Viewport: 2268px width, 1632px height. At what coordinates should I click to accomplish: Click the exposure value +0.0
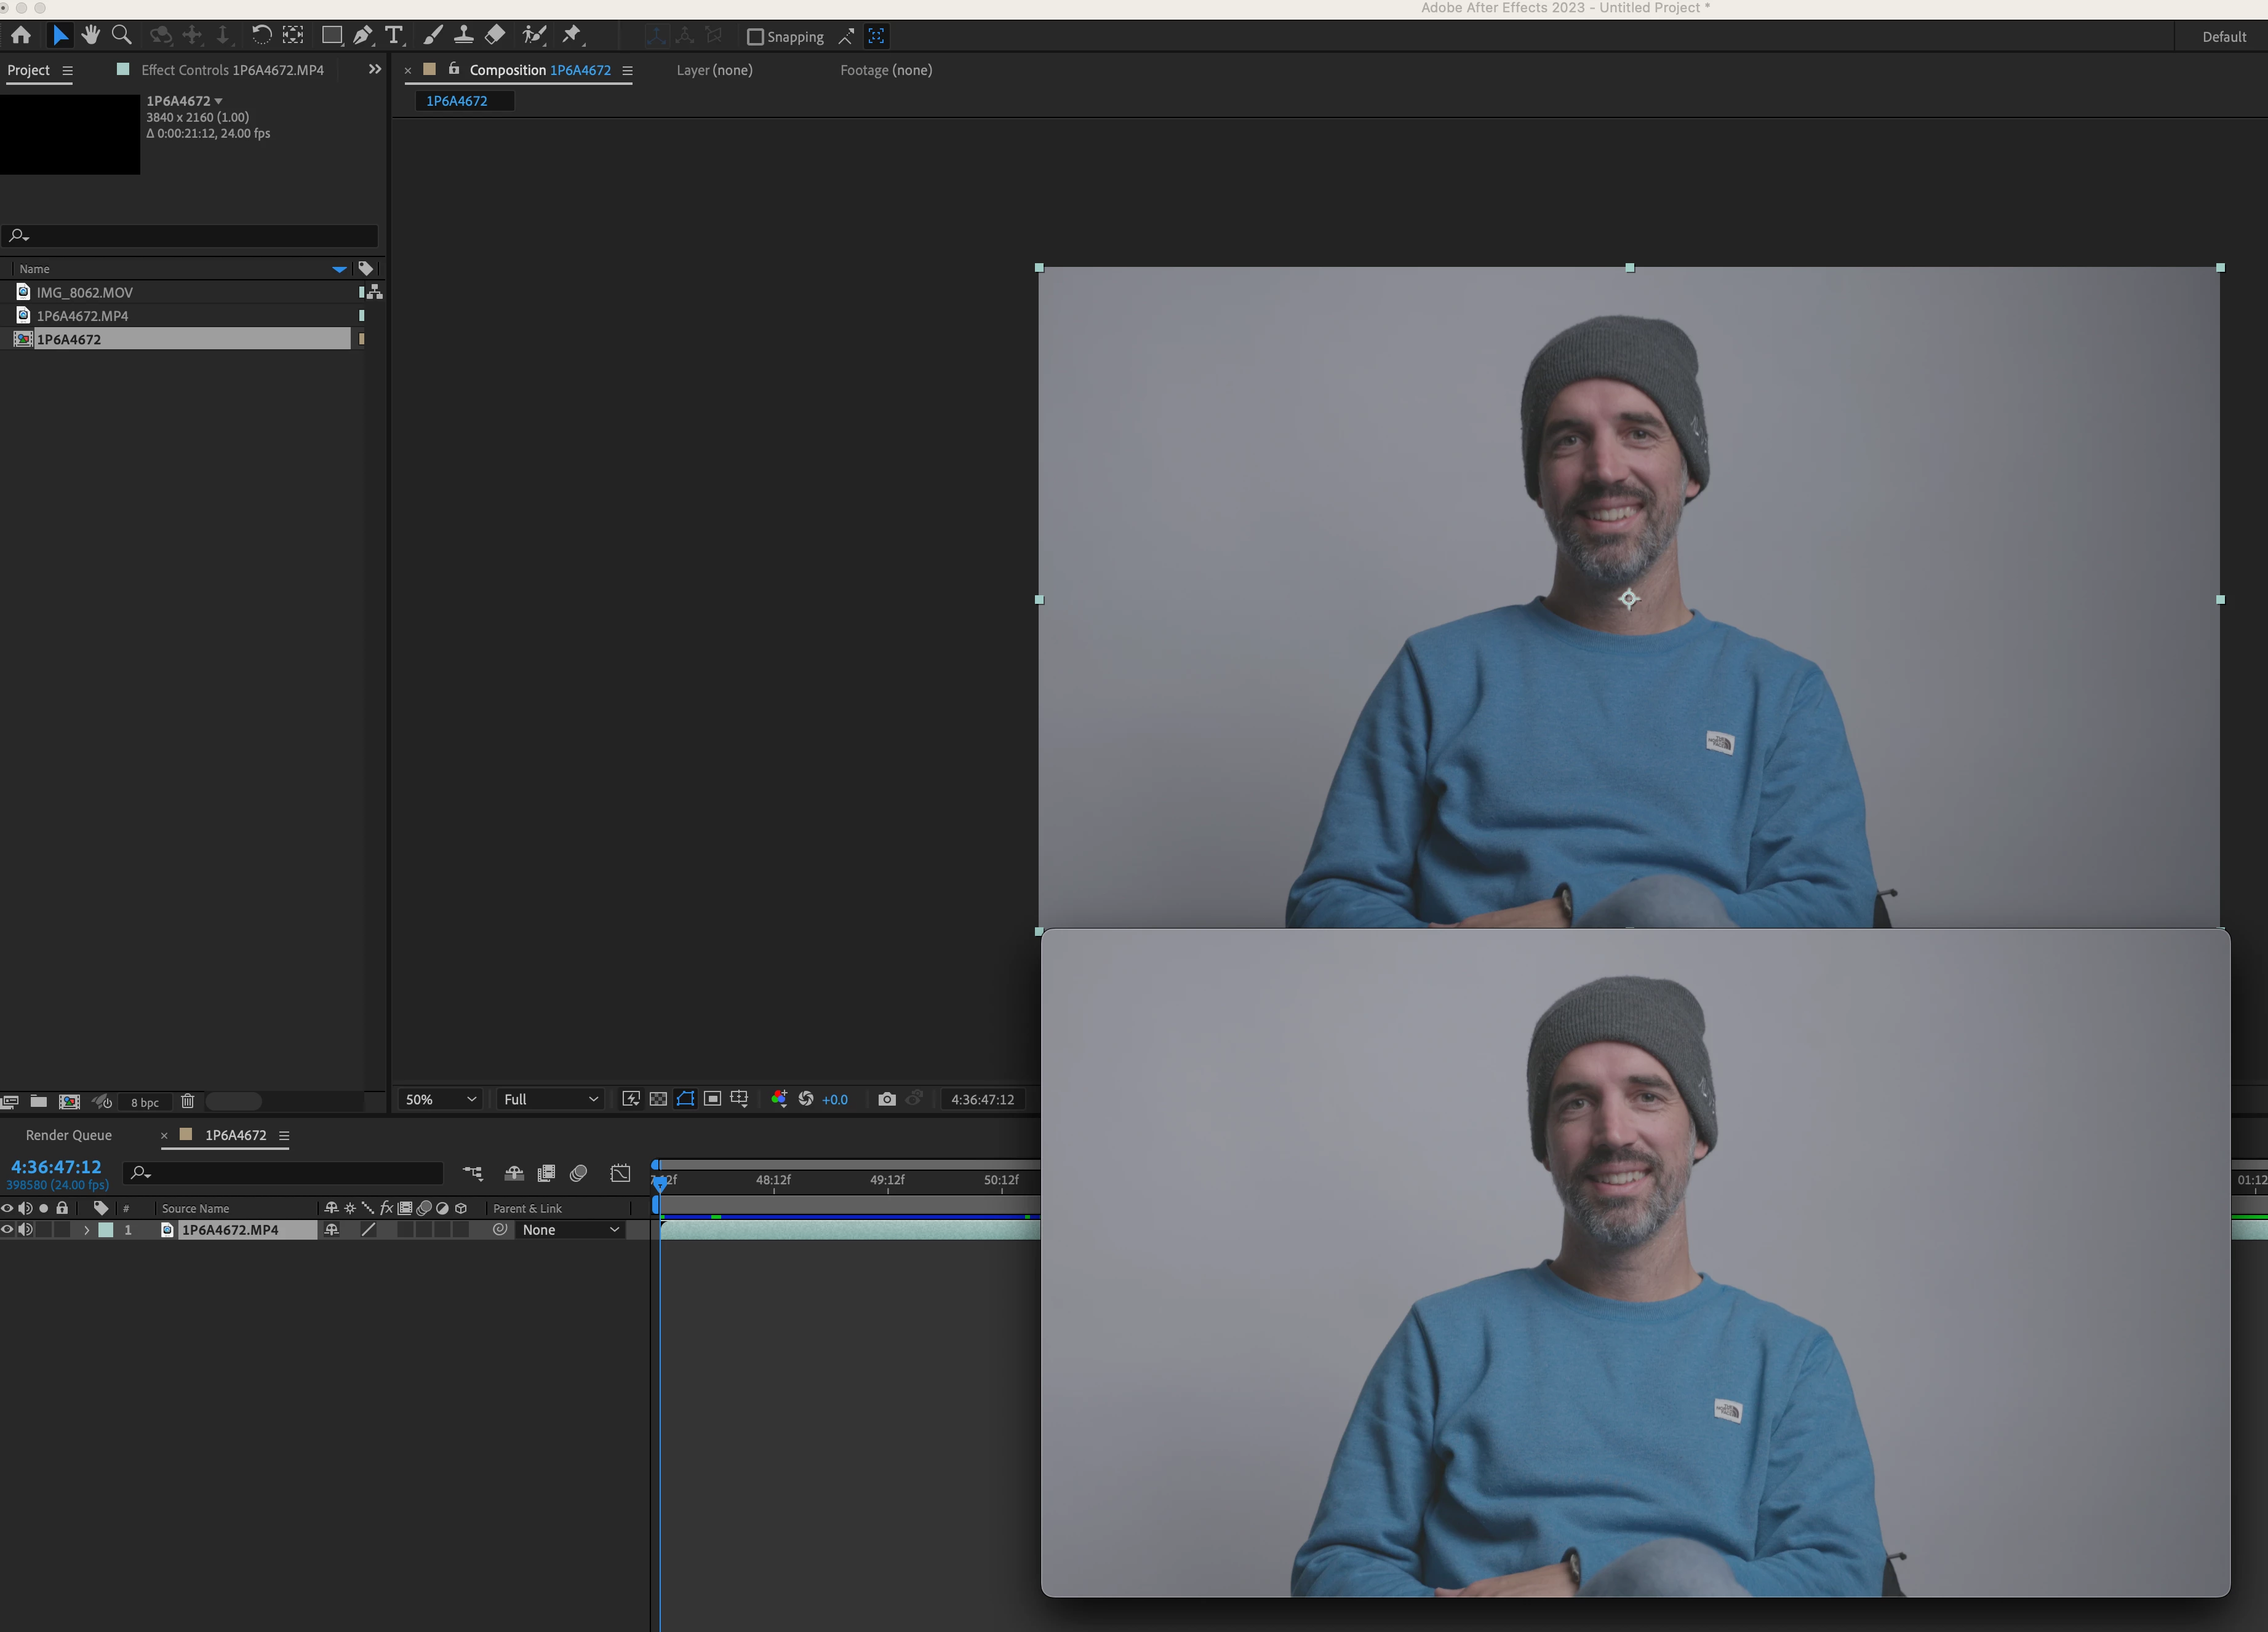(x=834, y=1099)
